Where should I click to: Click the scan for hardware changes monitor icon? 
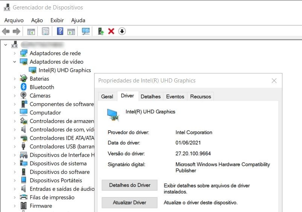[86, 31]
